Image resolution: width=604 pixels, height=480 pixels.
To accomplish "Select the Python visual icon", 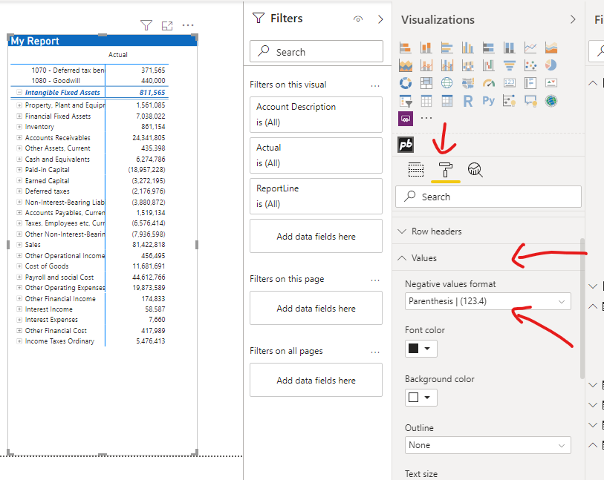I will pos(488,101).
